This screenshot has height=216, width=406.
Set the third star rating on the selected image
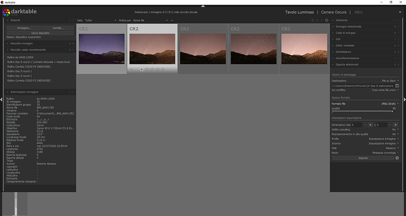click(x=152, y=69)
